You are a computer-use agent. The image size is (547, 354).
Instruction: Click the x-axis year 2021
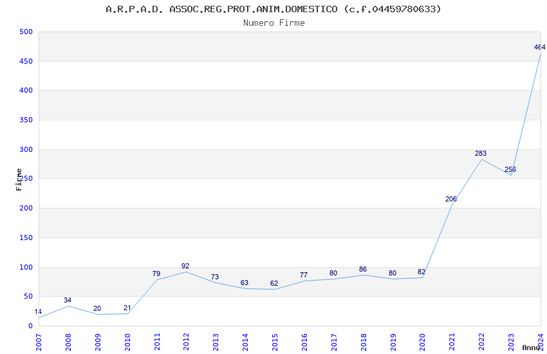(452, 342)
